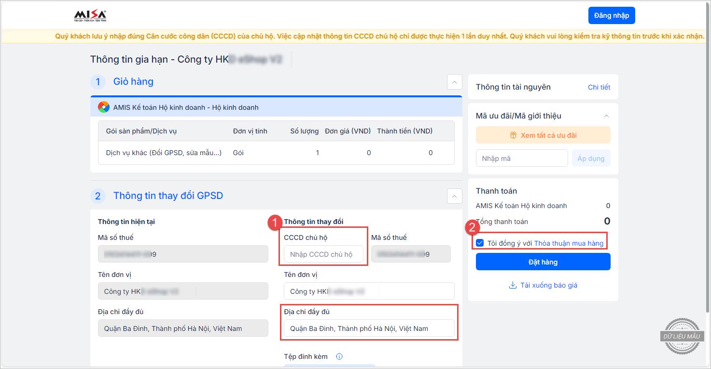
Task: Click the Thanh toán heading
Action: tap(496, 191)
